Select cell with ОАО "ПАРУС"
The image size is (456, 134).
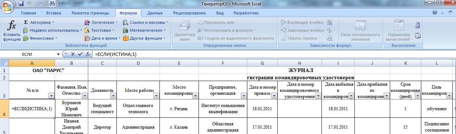click(48, 70)
